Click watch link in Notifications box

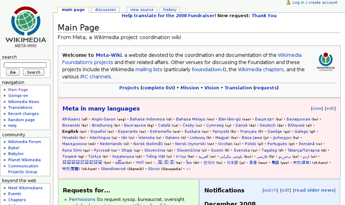pos(270,190)
